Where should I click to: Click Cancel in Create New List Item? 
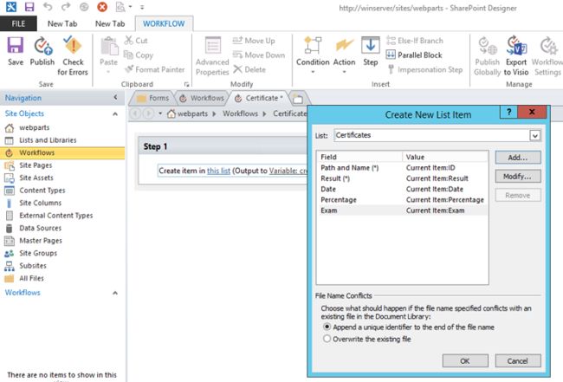[x=518, y=361]
